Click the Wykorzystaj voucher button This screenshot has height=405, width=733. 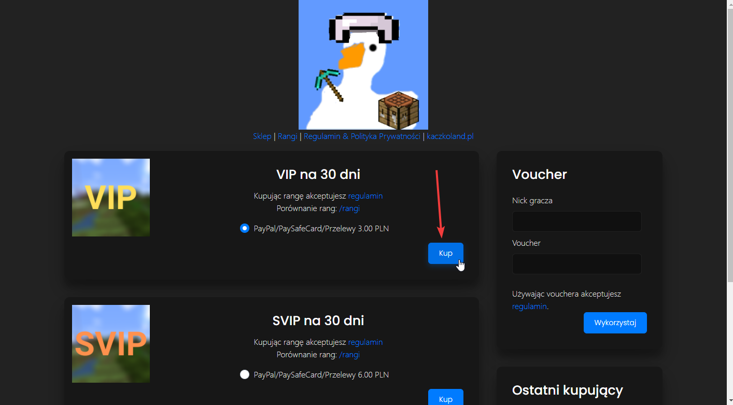615,323
